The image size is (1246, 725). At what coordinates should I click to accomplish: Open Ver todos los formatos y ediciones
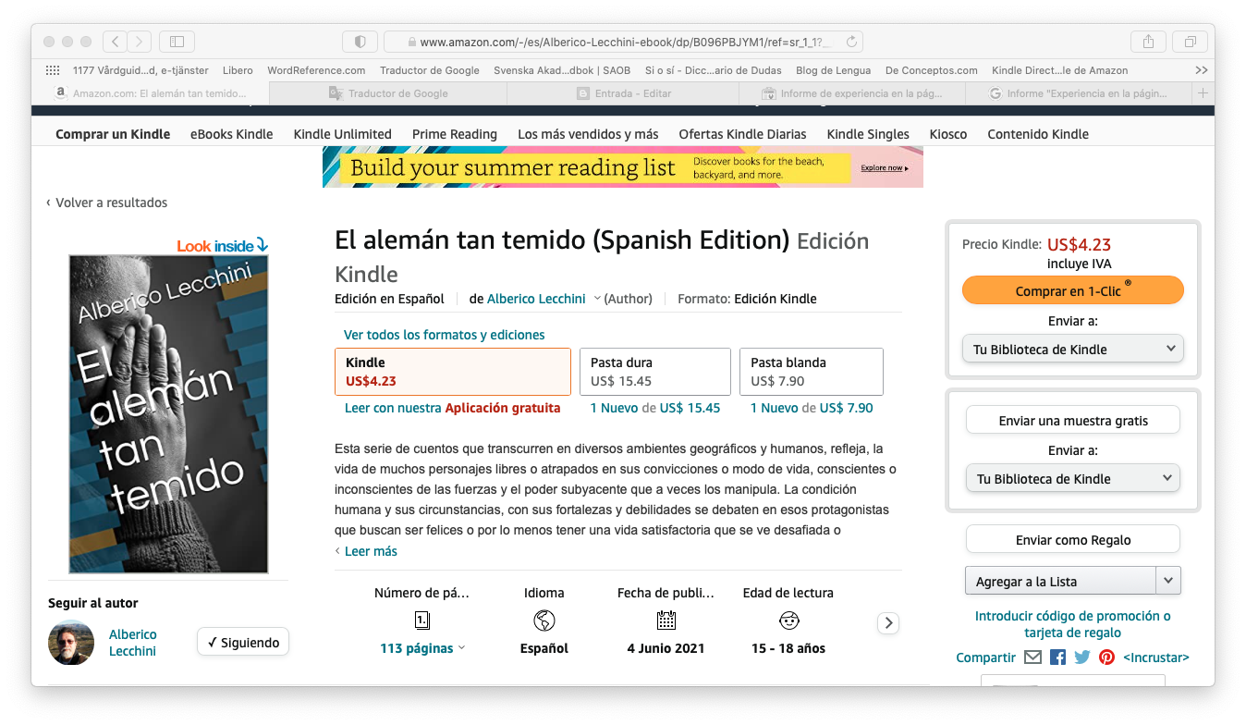(445, 335)
